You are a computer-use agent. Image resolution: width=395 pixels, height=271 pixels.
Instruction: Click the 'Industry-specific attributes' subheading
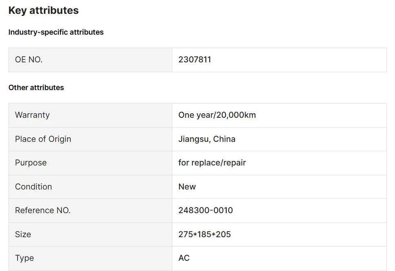tap(56, 32)
